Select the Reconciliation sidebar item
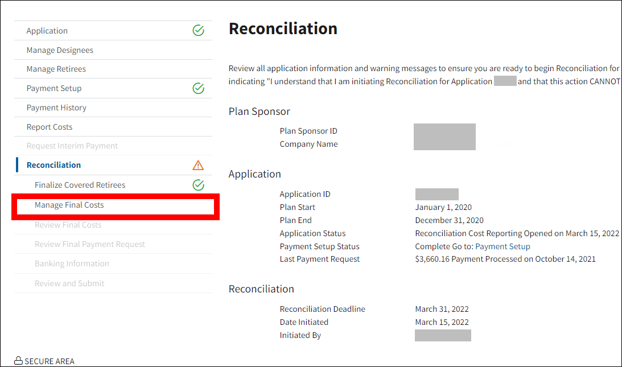This screenshot has height=367, width=622. 54,165
